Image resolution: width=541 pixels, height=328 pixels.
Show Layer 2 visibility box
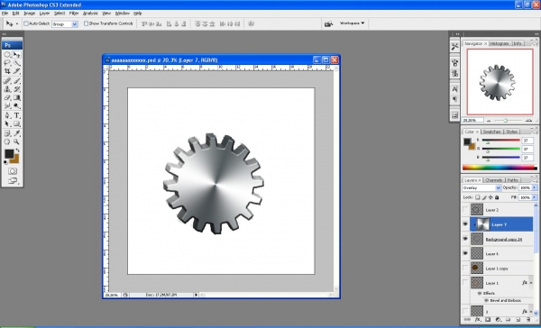pos(465,210)
